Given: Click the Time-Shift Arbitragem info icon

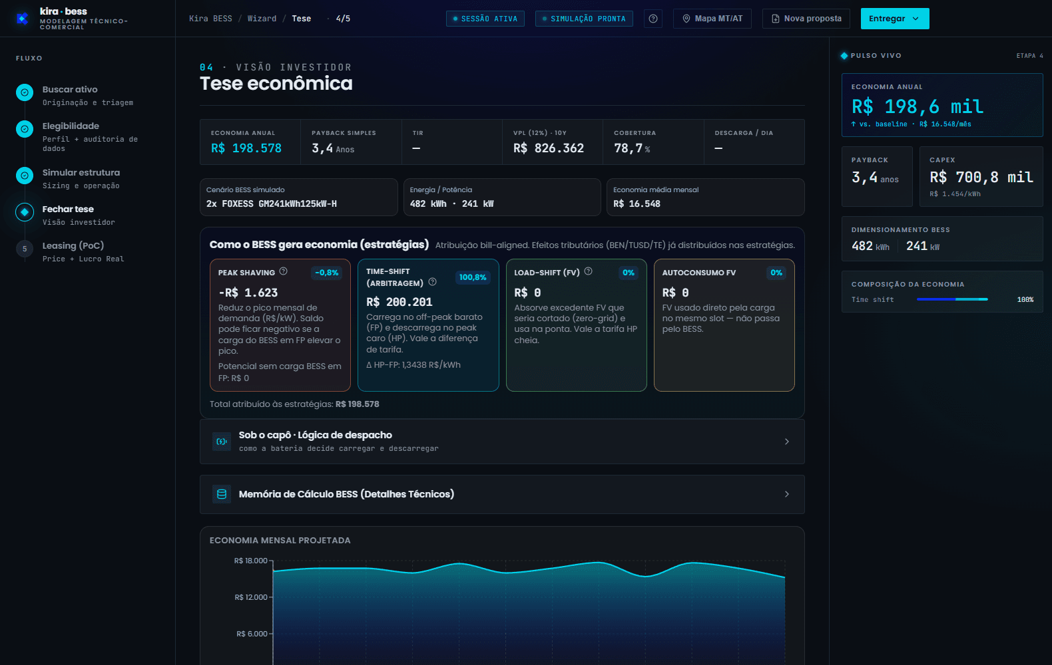Looking at the screenshot, I should tap(433, 282).
